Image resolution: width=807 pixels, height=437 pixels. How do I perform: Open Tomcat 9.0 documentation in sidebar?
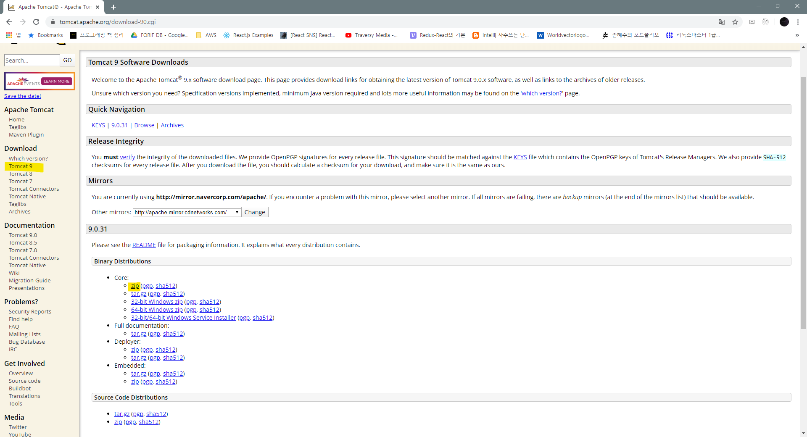tap(23, 235)
